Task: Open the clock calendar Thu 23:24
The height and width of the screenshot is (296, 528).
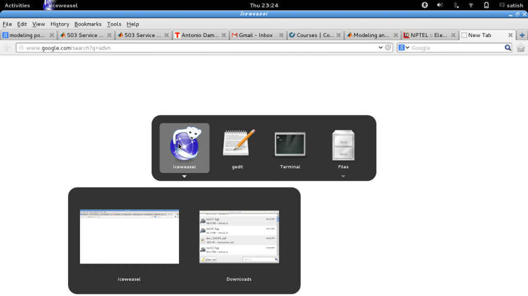Action: 264,5
